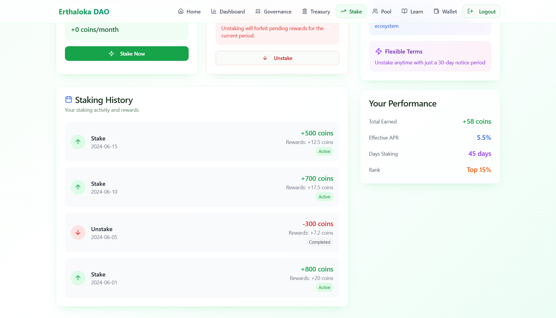Screen dimensions: 556x318
Task: Click the Unstake button
Action: [277, 58]
